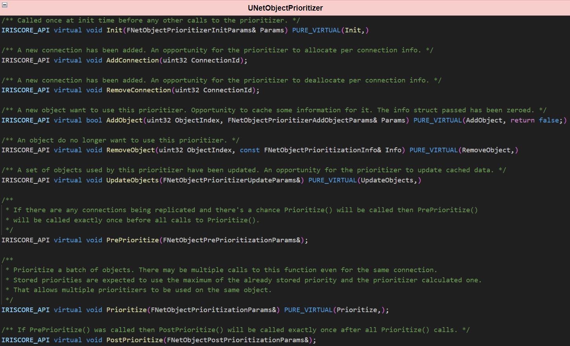The width and height of the screenshot is (570, 346).
Task: Click the RemoveObject function name declaration
Action: (130, 150)
